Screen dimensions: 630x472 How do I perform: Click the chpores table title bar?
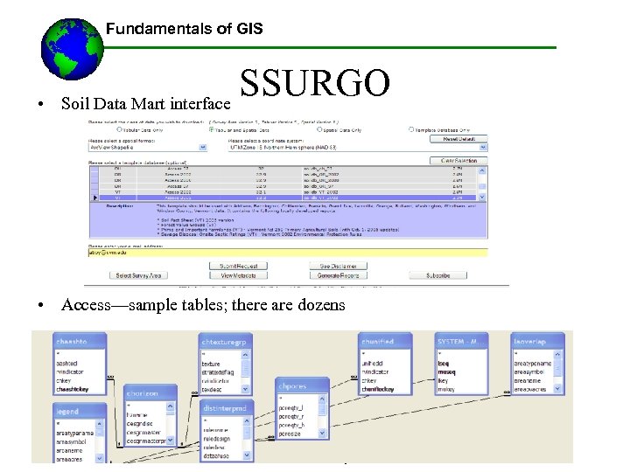tap(303, 386)
